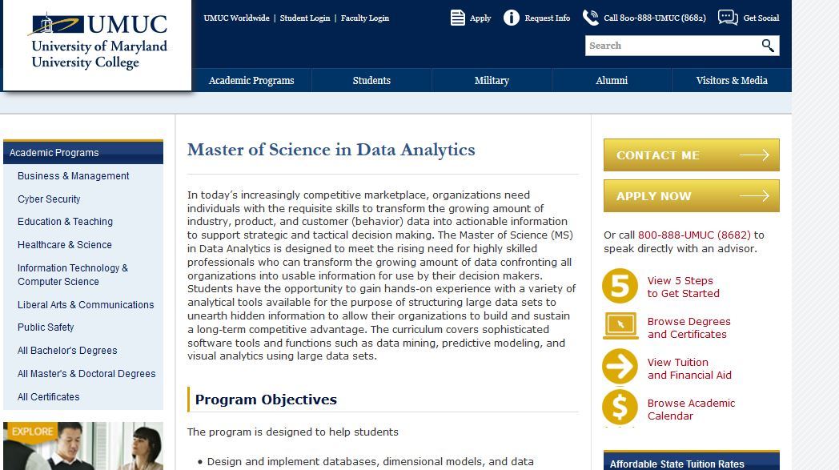Click the Get Social chat bubble icon
The height and width of the screenshot is (470, 839).
(x=728, y=18)
